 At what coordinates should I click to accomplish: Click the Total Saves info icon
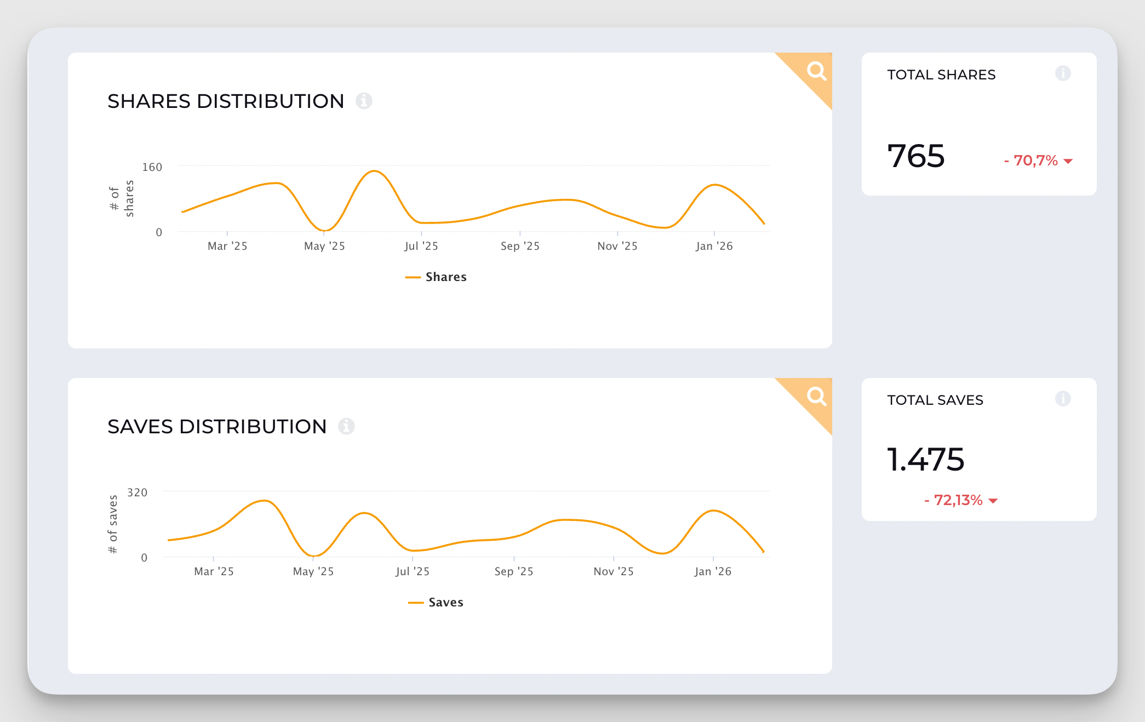pos(1063,399)
